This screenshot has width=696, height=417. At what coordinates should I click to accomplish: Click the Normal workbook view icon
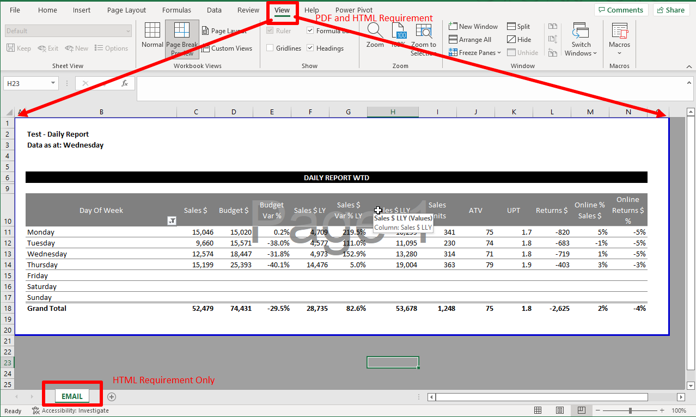pos(152,31)
